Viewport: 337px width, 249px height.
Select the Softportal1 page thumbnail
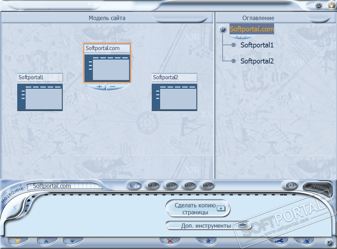pyautogui.click(x=40, y=97)
